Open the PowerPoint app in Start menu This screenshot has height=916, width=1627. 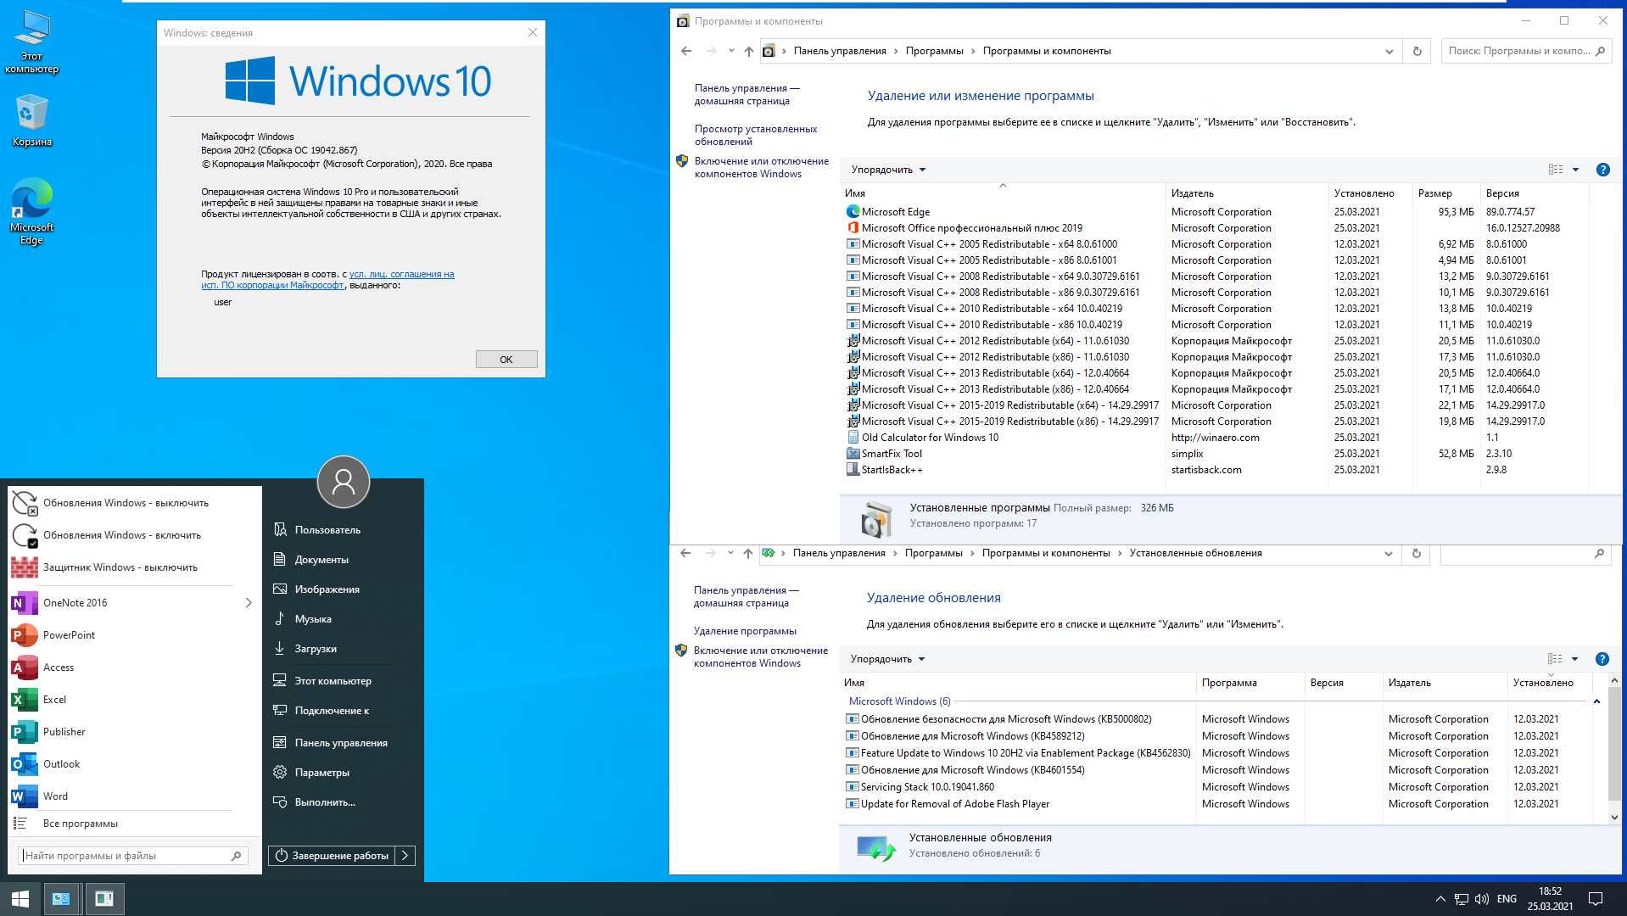[69, 635]
